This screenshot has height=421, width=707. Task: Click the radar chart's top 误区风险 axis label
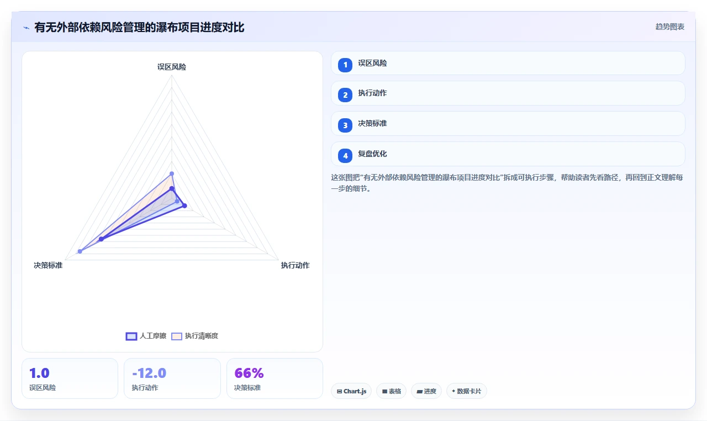point(172,67)
